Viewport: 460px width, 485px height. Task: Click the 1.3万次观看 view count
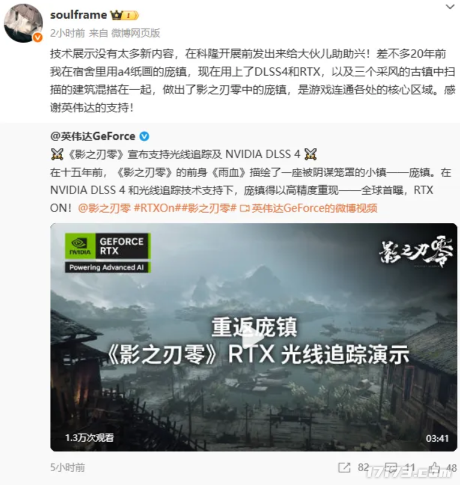89,438
